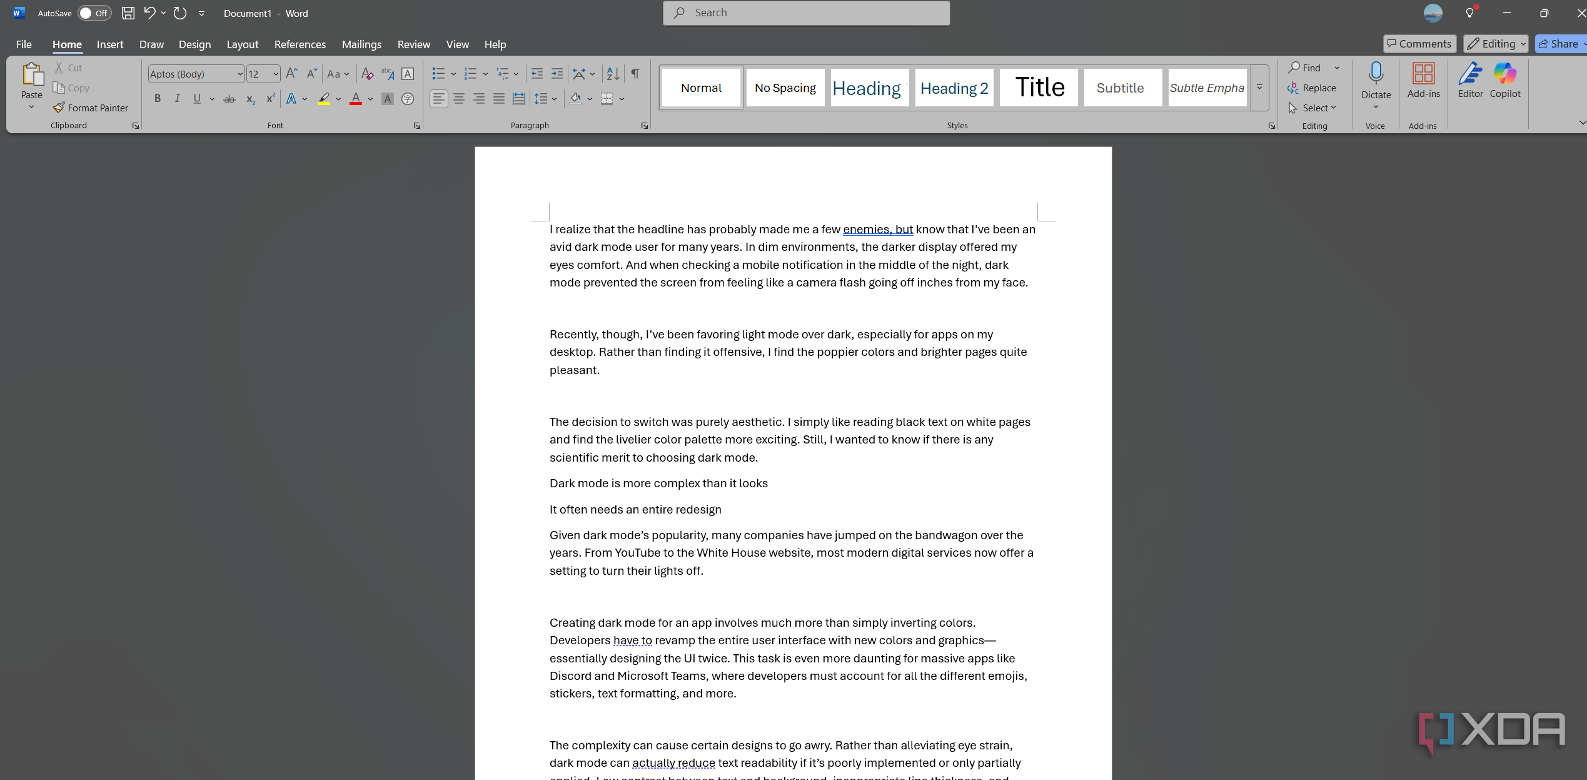1587x780 pixels.
Task: Click the Sort icon
Action: pyautogui.click(x=613, y=74)
